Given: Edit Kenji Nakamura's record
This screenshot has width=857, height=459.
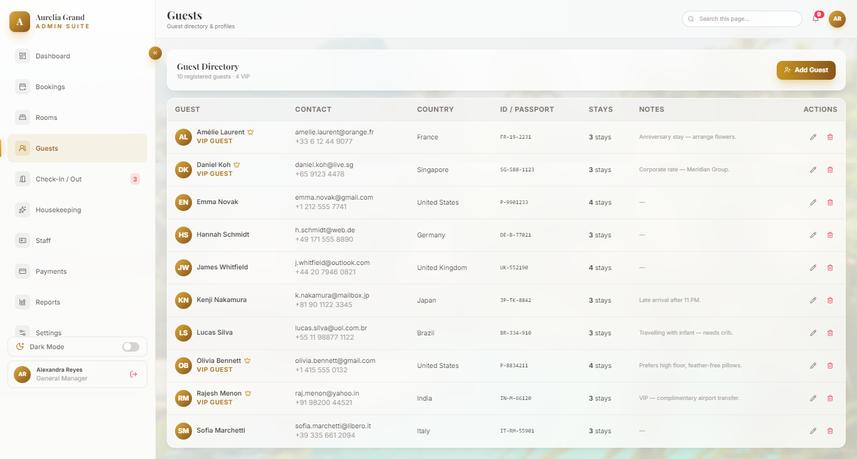Looking at the screenshot, I should point(813,300).
